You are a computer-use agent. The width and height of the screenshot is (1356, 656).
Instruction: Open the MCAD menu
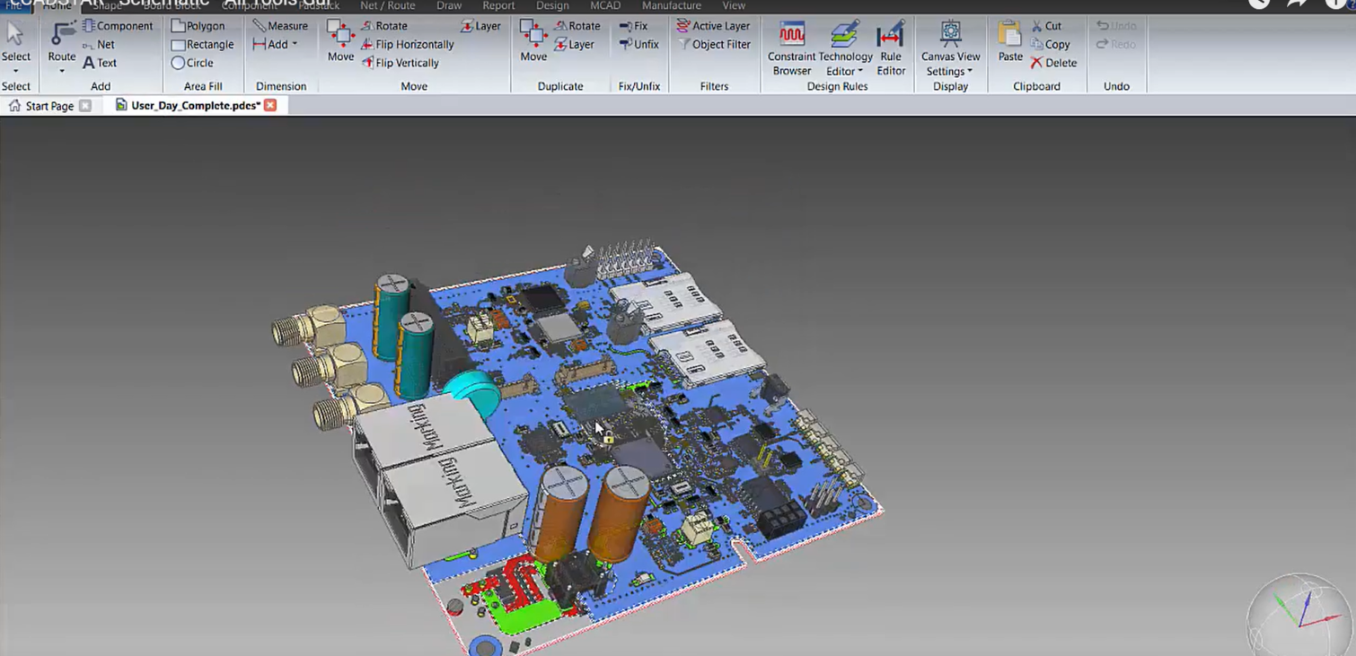[604, 5]
